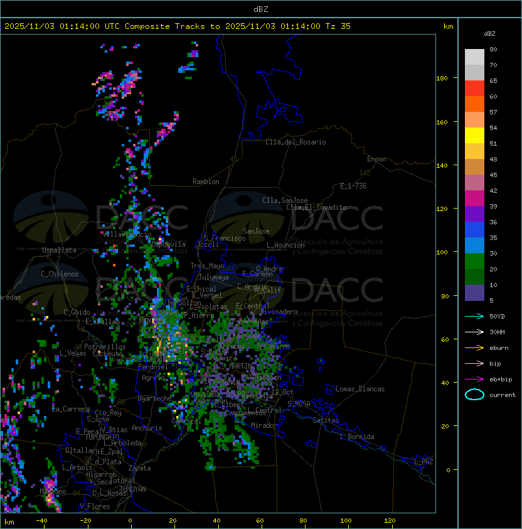Click the La_Carrera map label

click(x=70, y=409)
